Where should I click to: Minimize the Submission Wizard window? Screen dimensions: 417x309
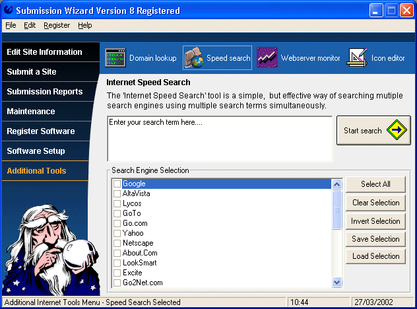[376, 11]
